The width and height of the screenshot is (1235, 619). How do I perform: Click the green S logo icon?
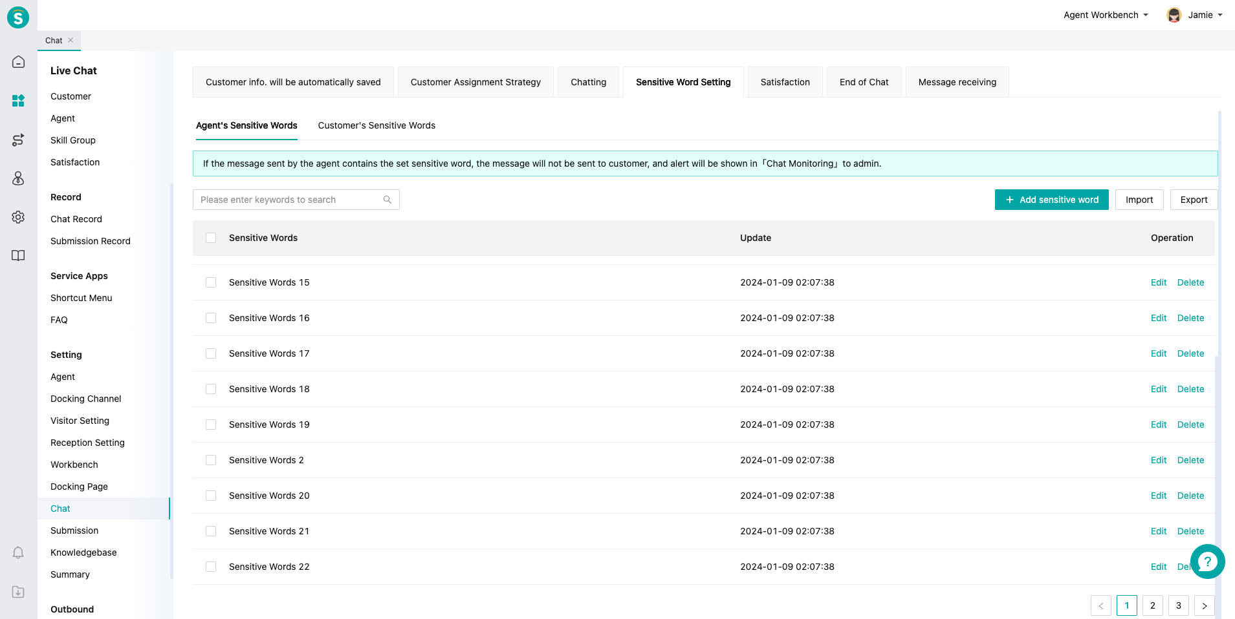tap(18, 17)
